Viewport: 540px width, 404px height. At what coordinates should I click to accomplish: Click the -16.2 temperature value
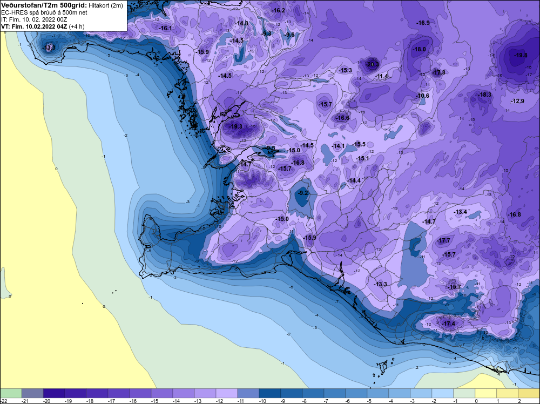[278, 10]
